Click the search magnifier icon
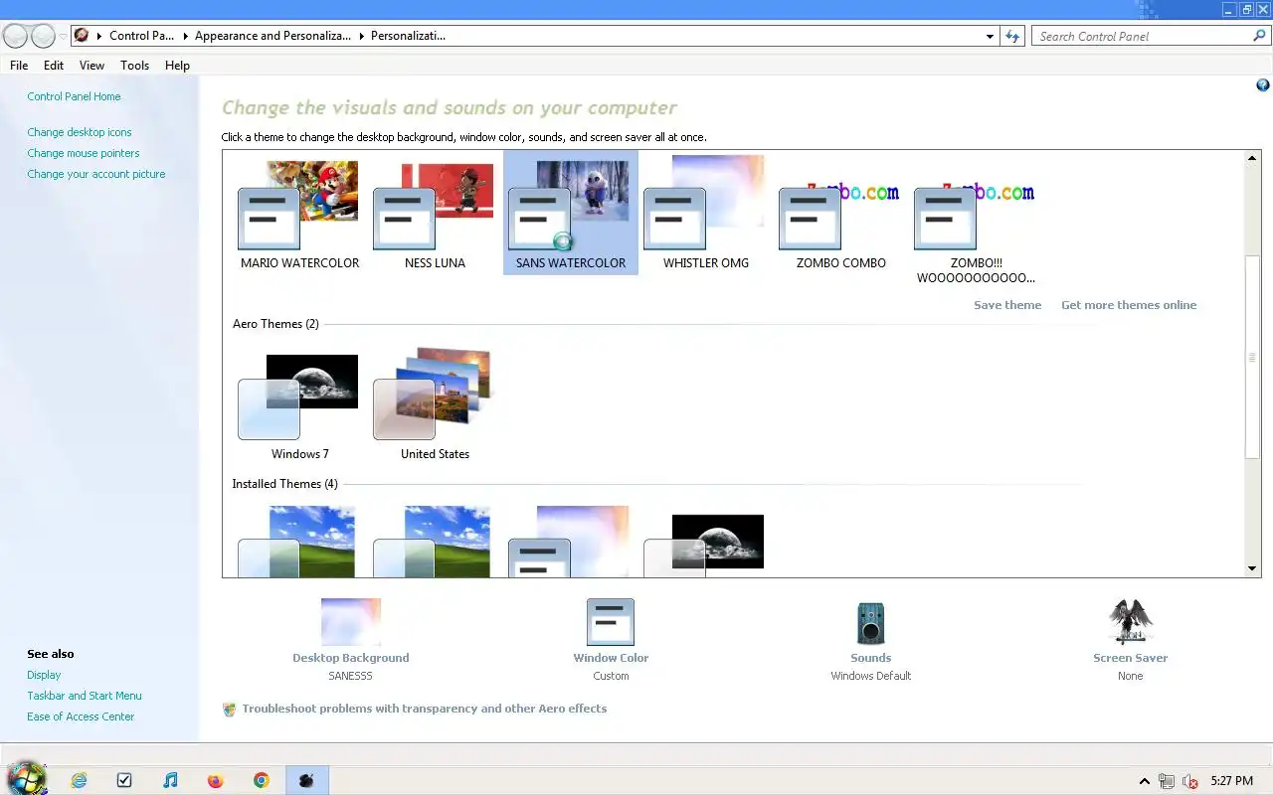Image resolution: width=1273 pixels, height=795 pixels. pos(1259,36)
